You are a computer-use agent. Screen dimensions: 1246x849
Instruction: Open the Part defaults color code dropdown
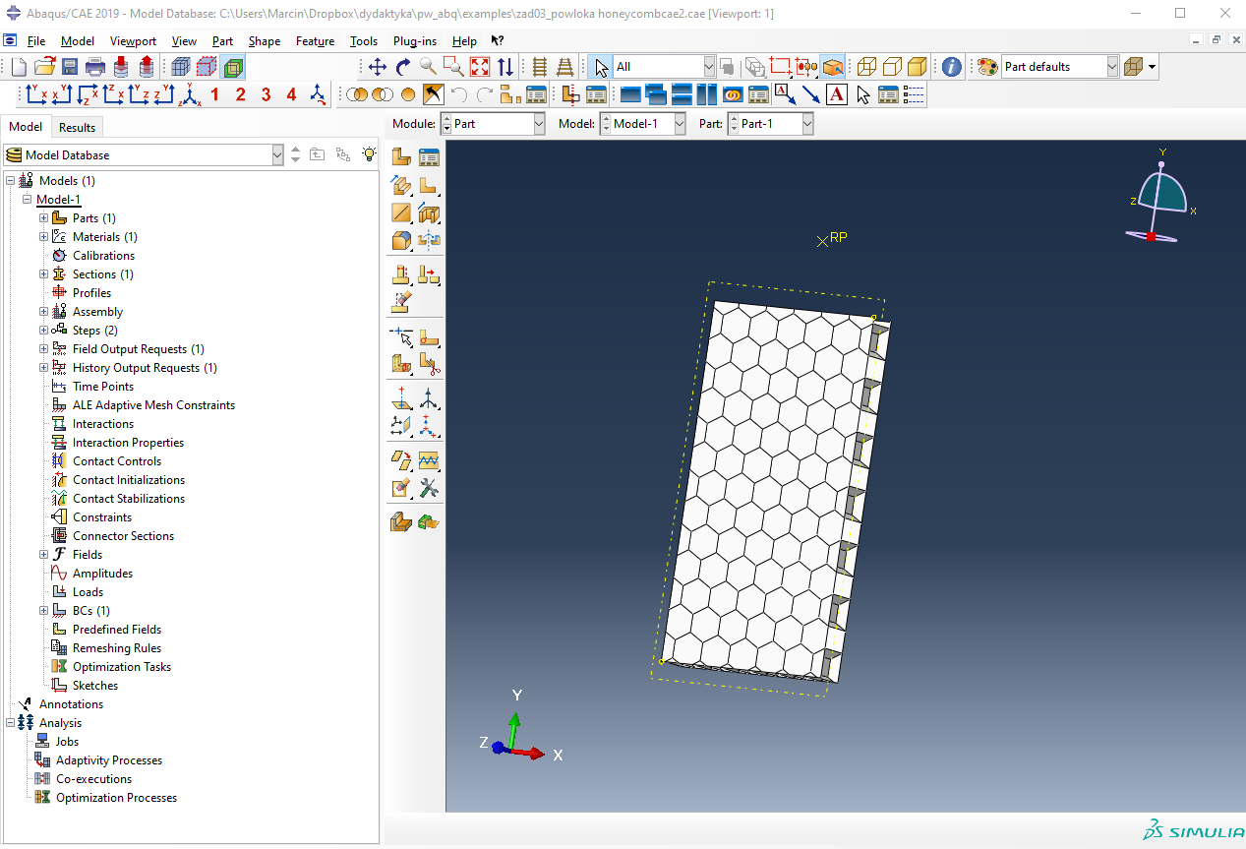[x=1112, y=67]
